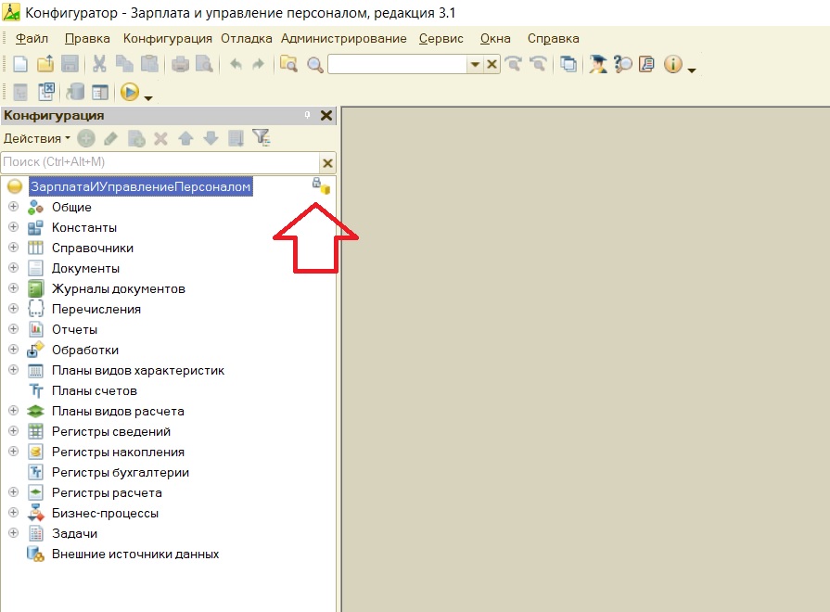Click the Paste clipboard icon
The width and height of the screenshot is (830, 612).
[149, 64]
